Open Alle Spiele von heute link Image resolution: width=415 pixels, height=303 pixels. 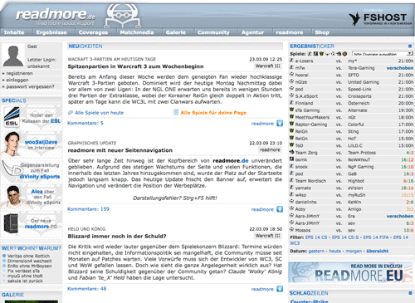click(x=100, y=113)
